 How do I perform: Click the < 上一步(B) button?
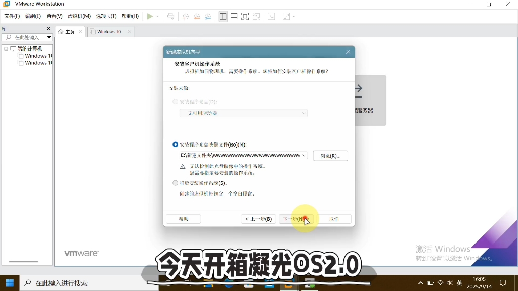(258, 219)
